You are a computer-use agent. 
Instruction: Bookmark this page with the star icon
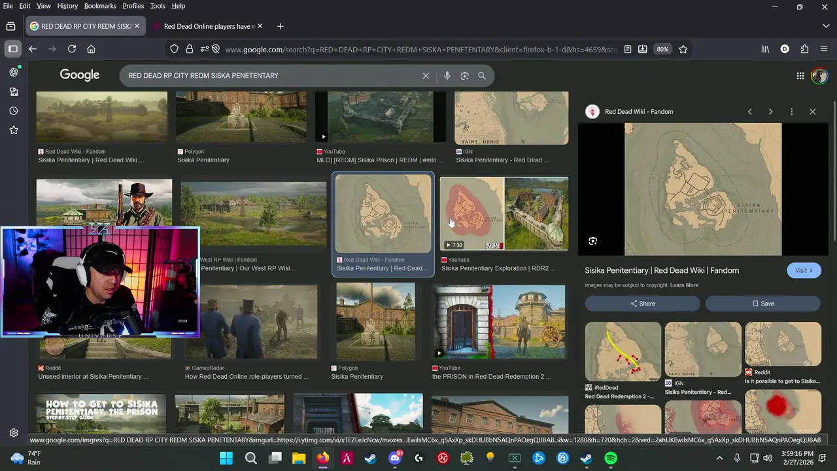(683, 49)
